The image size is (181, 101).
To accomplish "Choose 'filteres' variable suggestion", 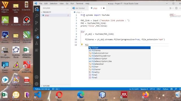I will click(x=119, y=50).
